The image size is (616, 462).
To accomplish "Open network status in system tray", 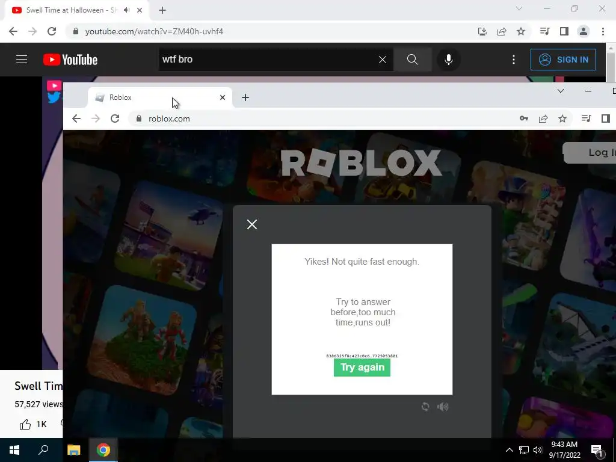I will coord(524,450).
